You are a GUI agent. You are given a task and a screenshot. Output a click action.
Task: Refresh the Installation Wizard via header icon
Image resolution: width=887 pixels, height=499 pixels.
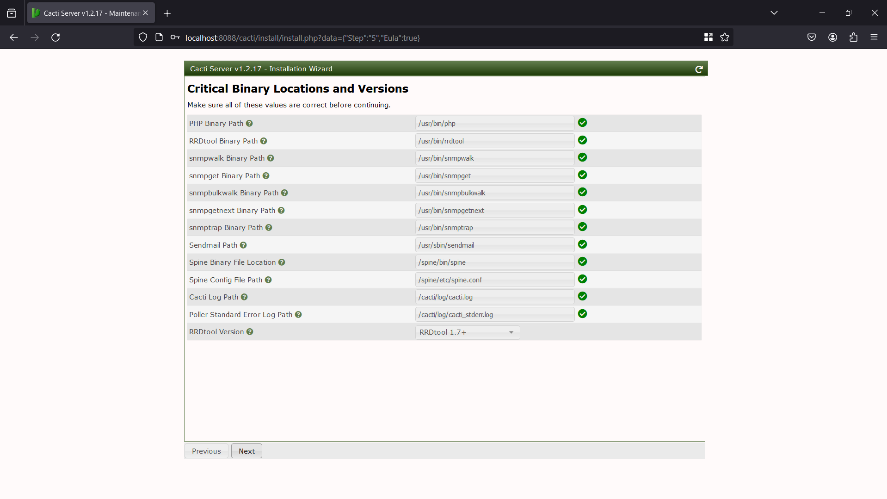click(699, 69)
